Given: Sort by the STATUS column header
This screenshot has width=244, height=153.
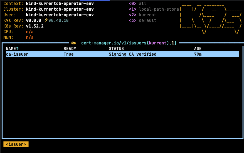Looking at the screenshot, I should pyautogui.click(x=116, y=48).
